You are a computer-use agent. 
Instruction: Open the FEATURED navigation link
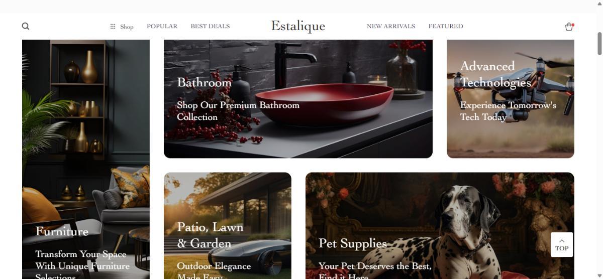click(446, 26)
